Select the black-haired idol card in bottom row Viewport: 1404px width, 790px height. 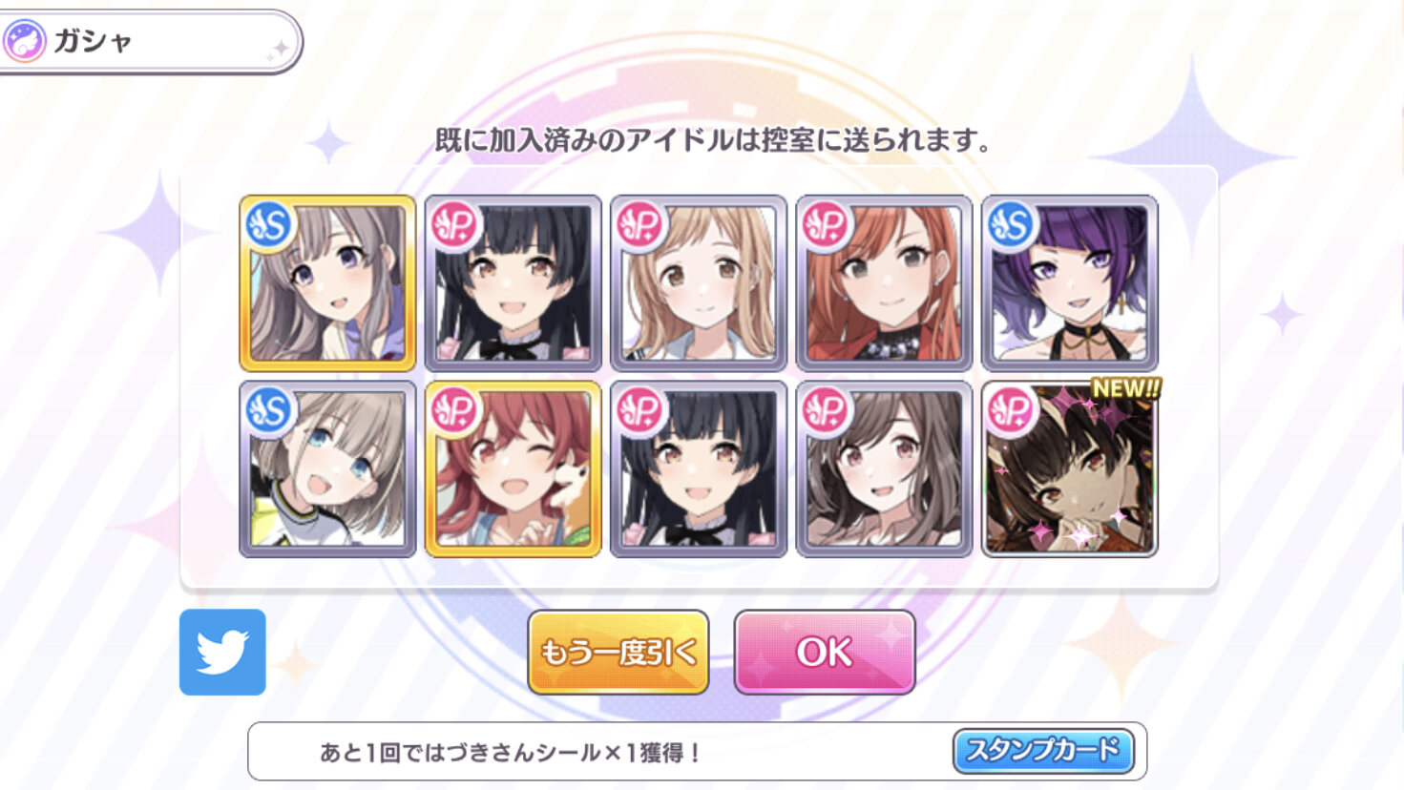tap(699, 468)
